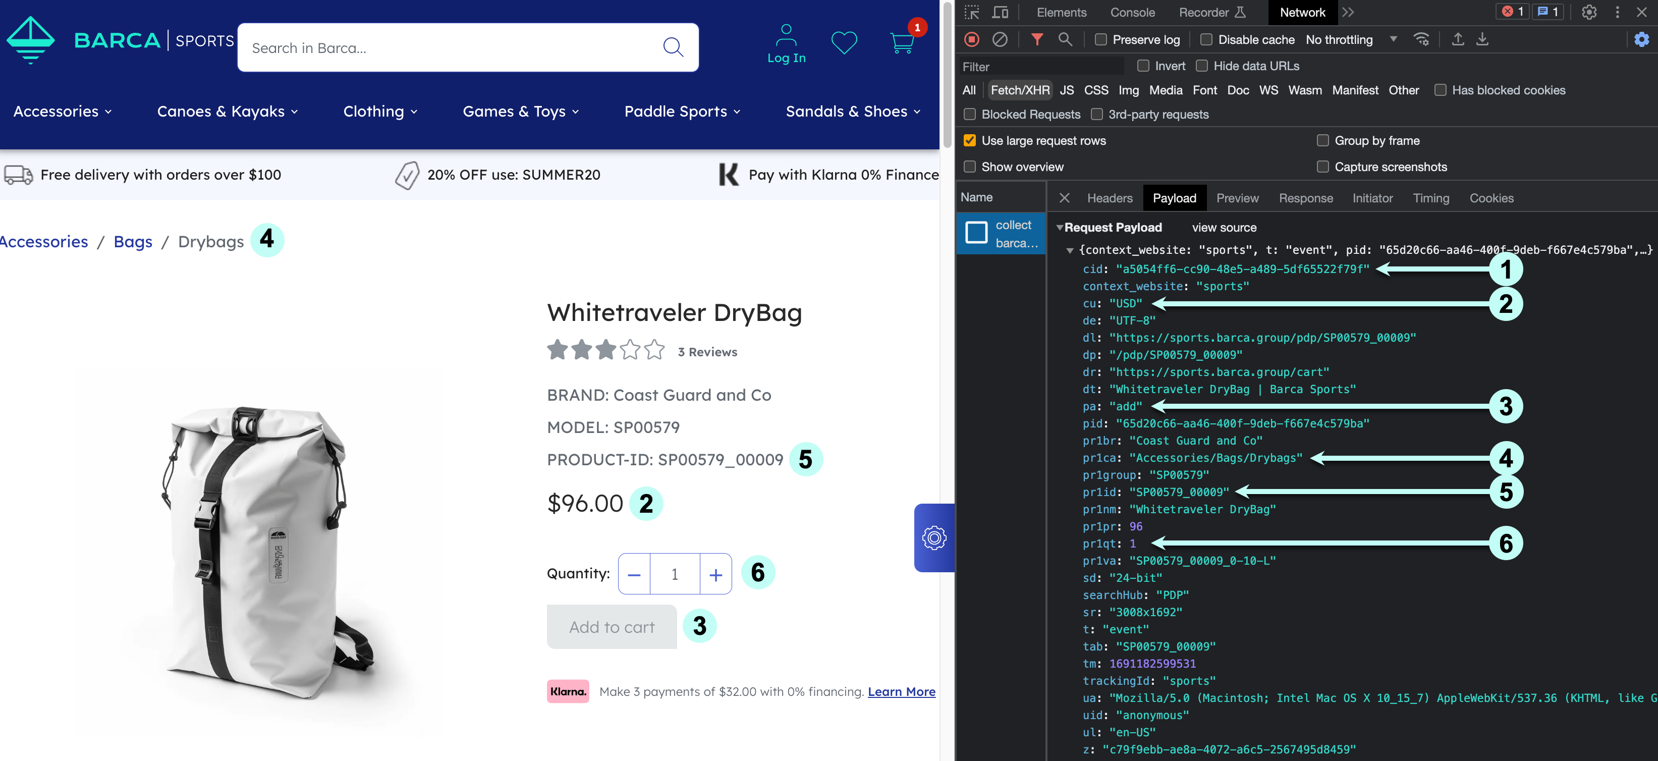Click the DevTools inspect element icon
Viewport: 1658px width, 761px height.
tap(971, 12)
